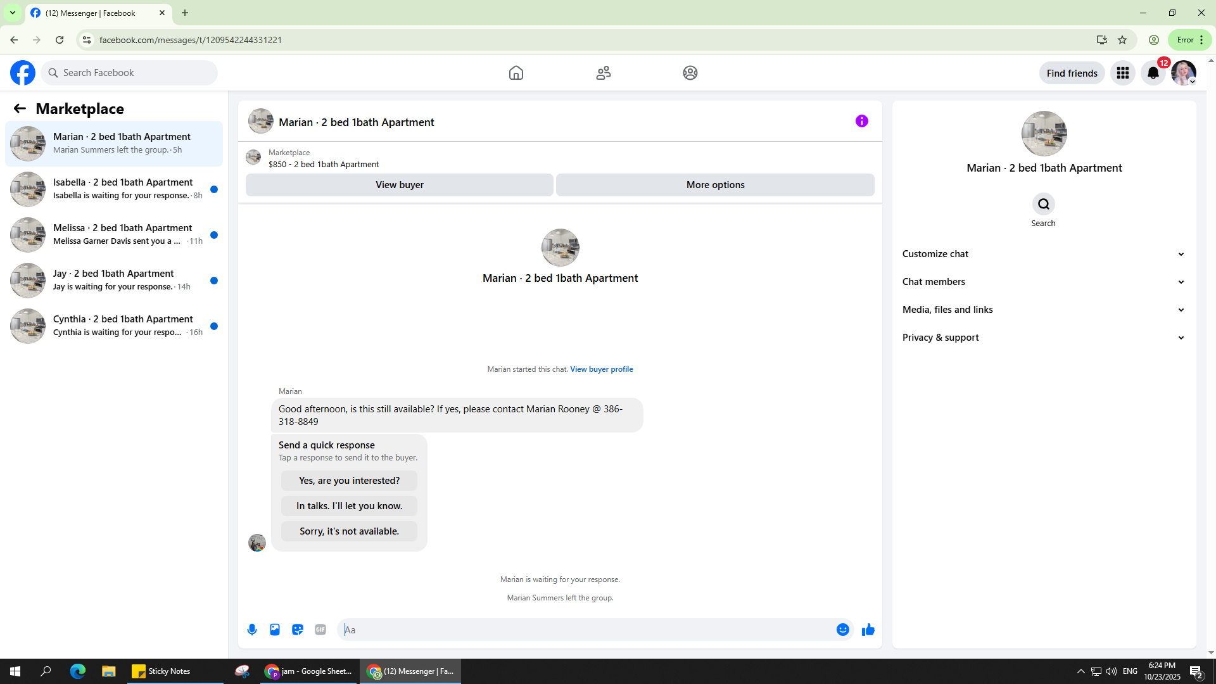
Task: Expand the Chat members section
Action: pyautogui.click(x=1043, y=282)
